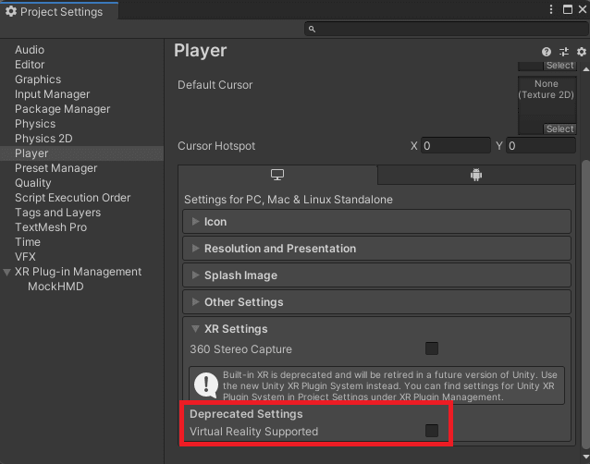
Task: Toggle the 360 Stereo Capture checkbox
Action: pos(432,348)
